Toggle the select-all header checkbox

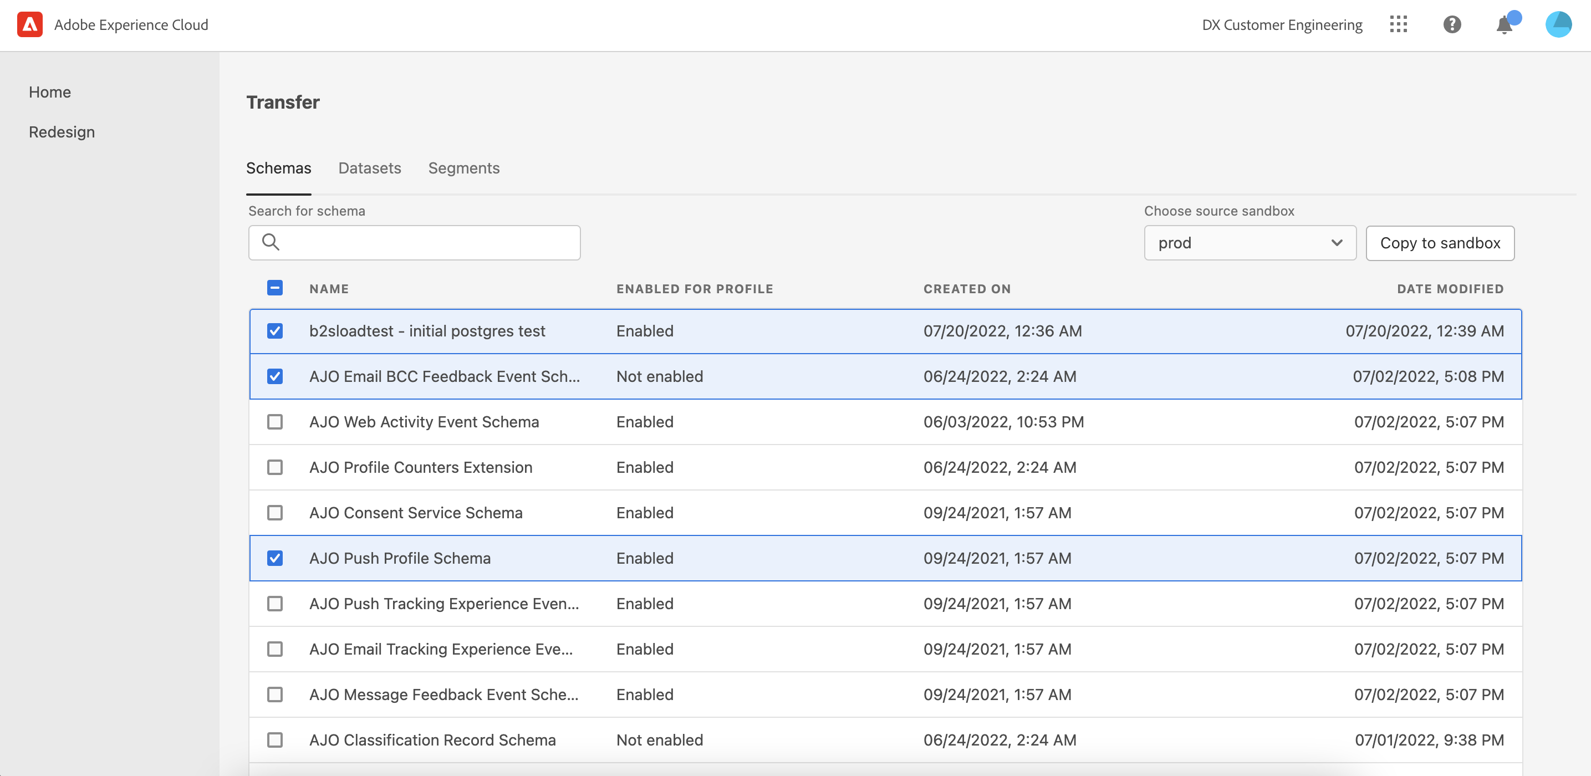275,288
